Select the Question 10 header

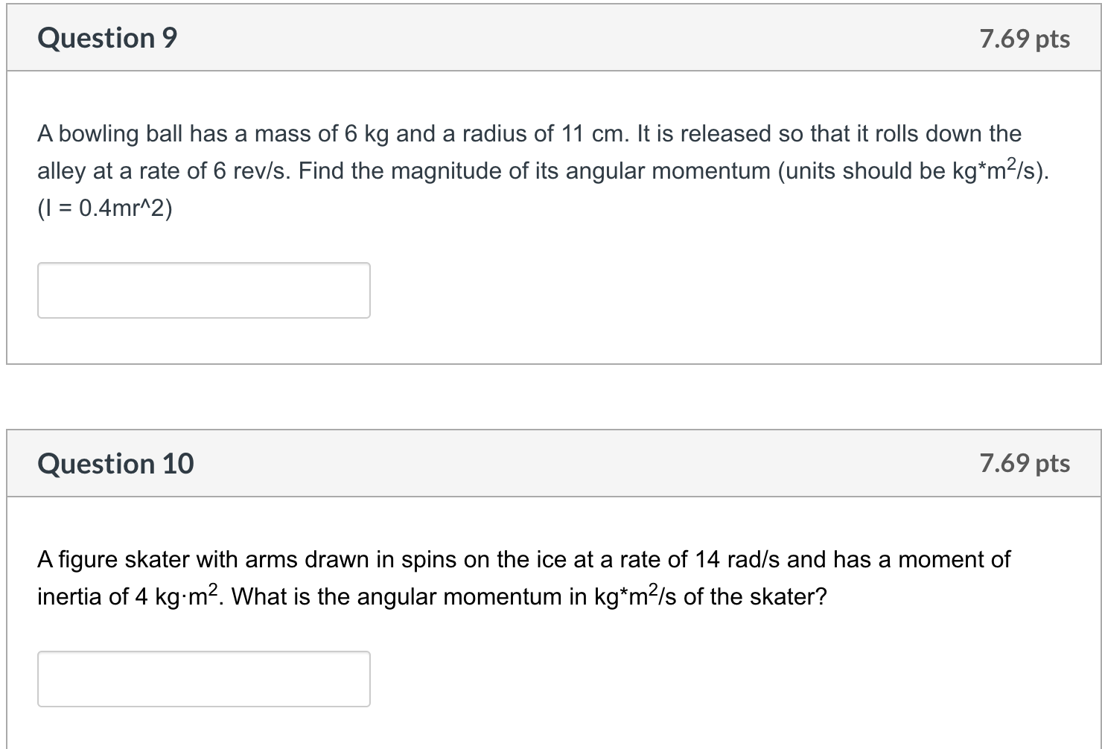(x=115, y=462)
